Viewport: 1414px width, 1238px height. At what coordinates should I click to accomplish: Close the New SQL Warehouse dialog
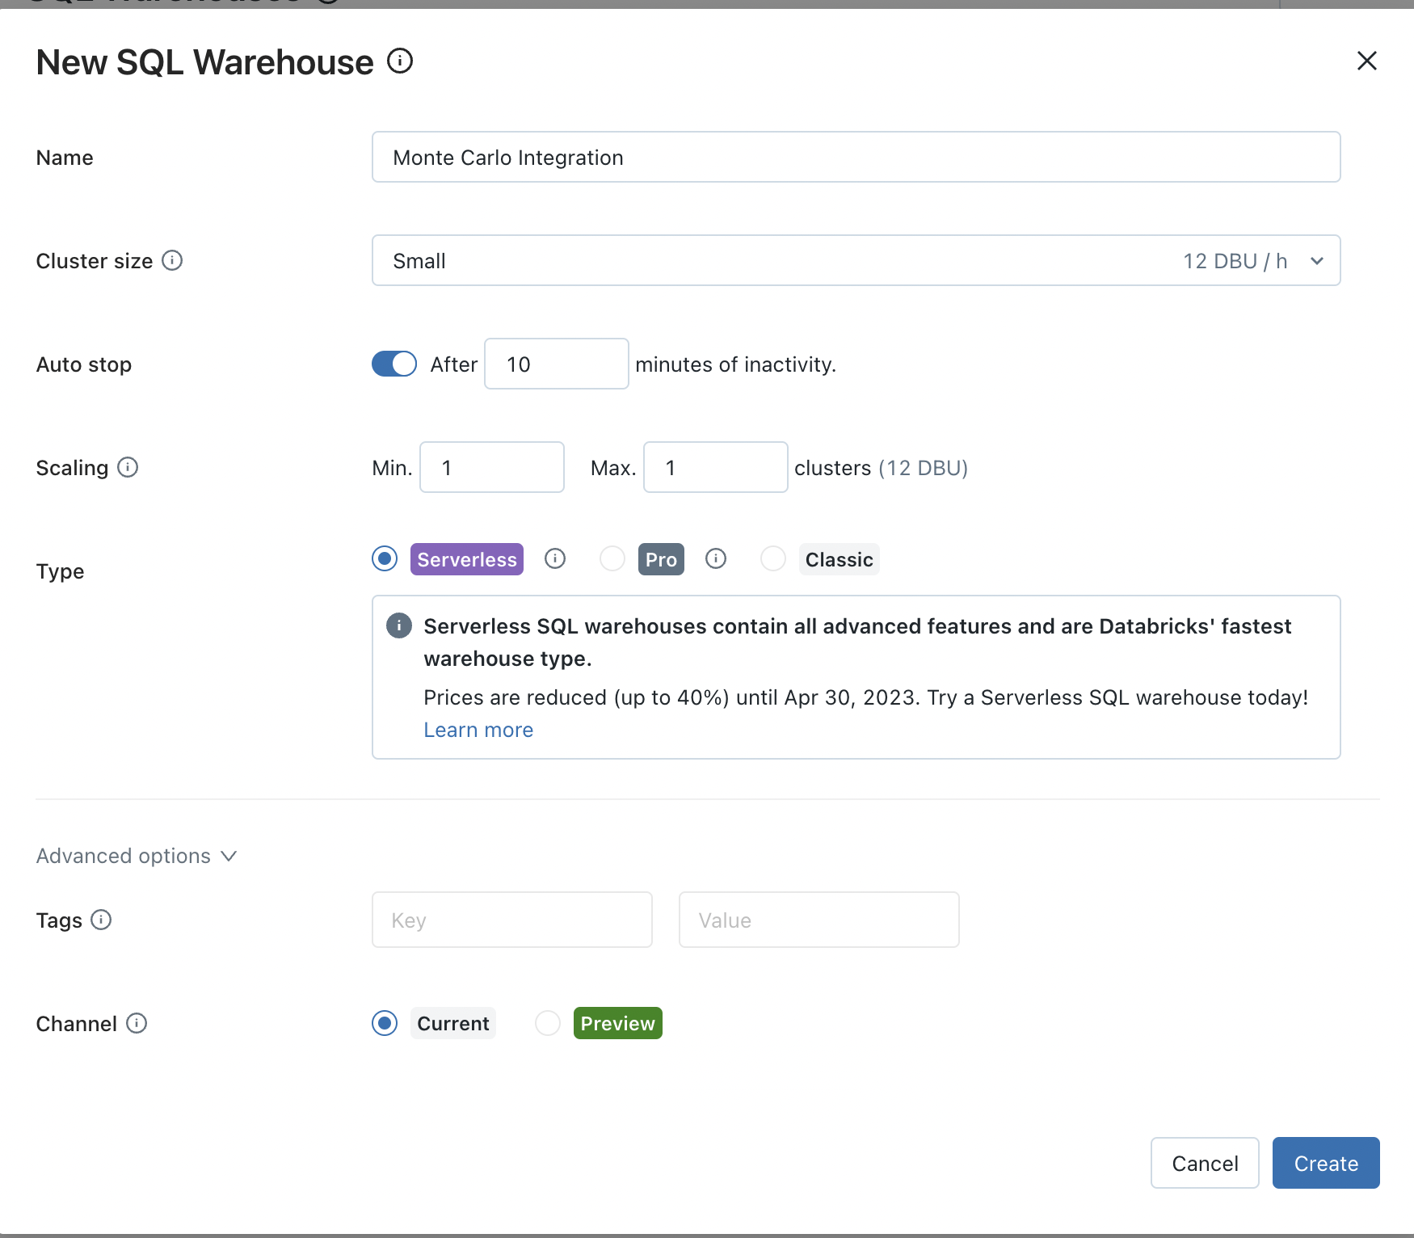pyautogui.click(x=1366, y=61)
